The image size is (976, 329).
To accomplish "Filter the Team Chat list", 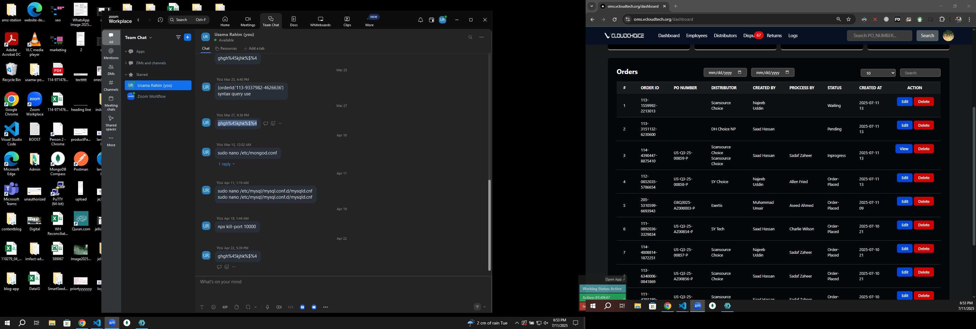I will [178, 37].
